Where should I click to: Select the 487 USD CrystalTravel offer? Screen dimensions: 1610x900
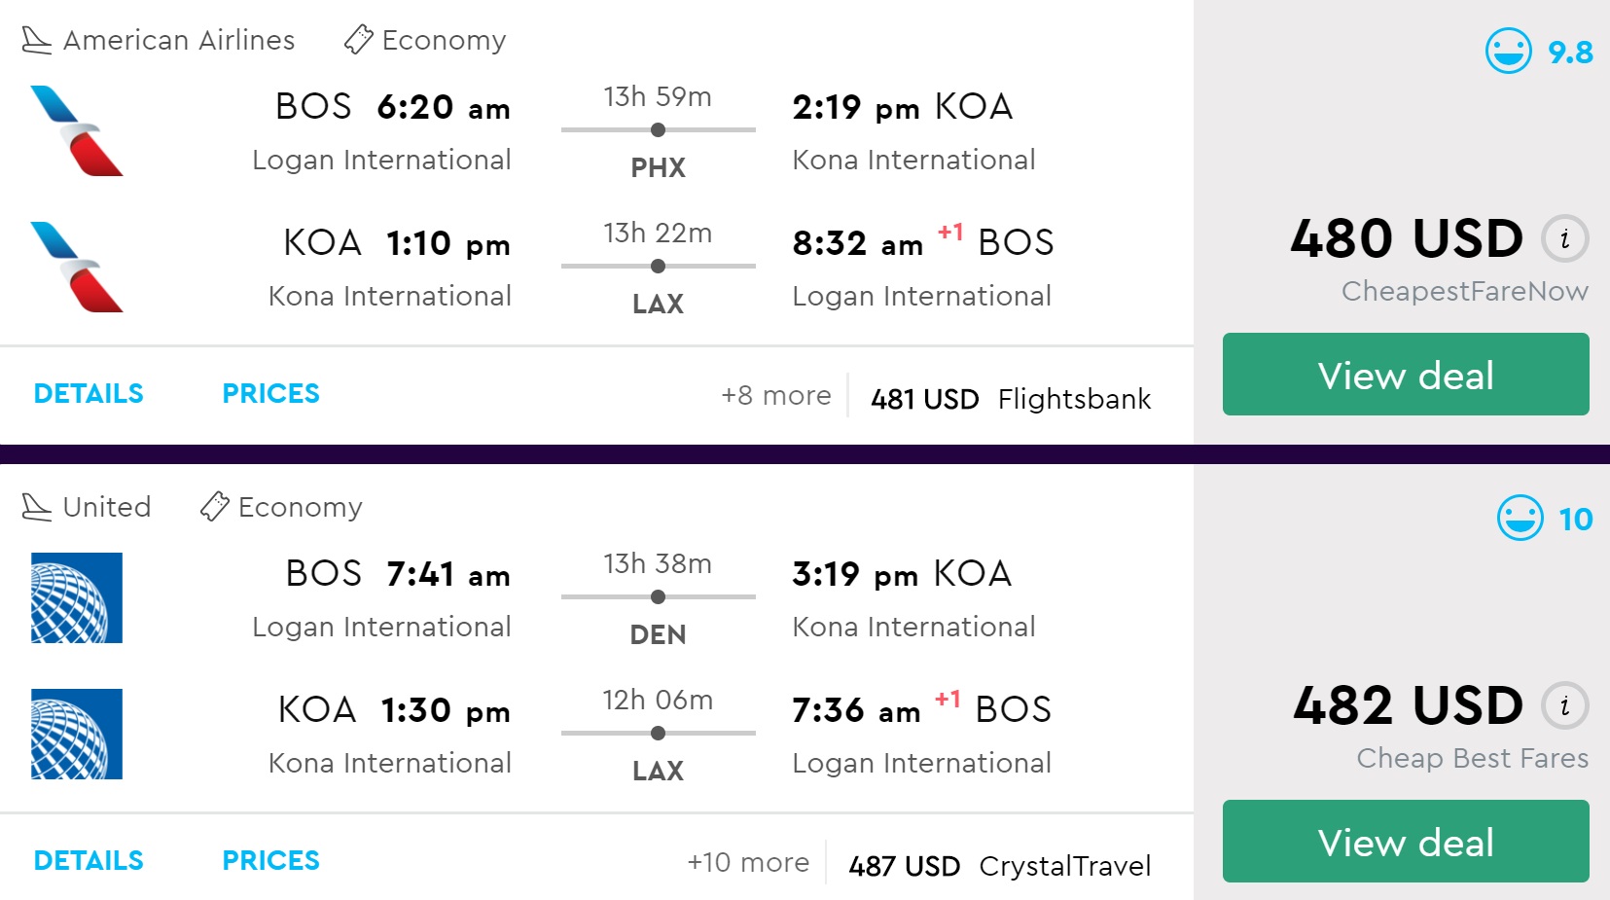[999, 866]
